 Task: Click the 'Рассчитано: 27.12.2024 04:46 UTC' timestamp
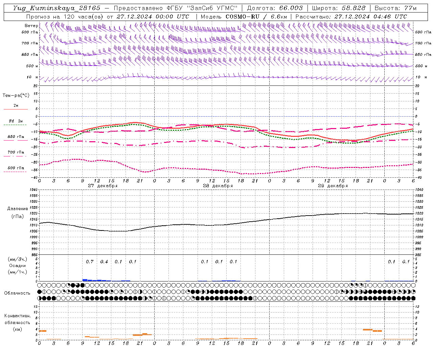click(x=351, y=17)
